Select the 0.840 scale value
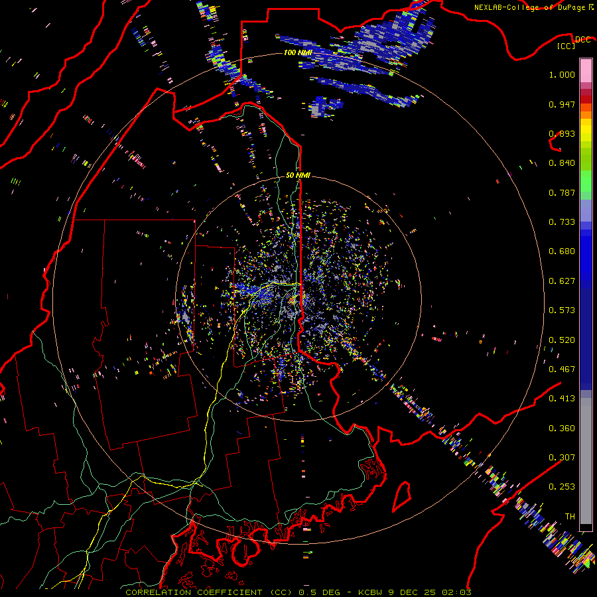The image size is (597, 597). (x=562, y=163)
